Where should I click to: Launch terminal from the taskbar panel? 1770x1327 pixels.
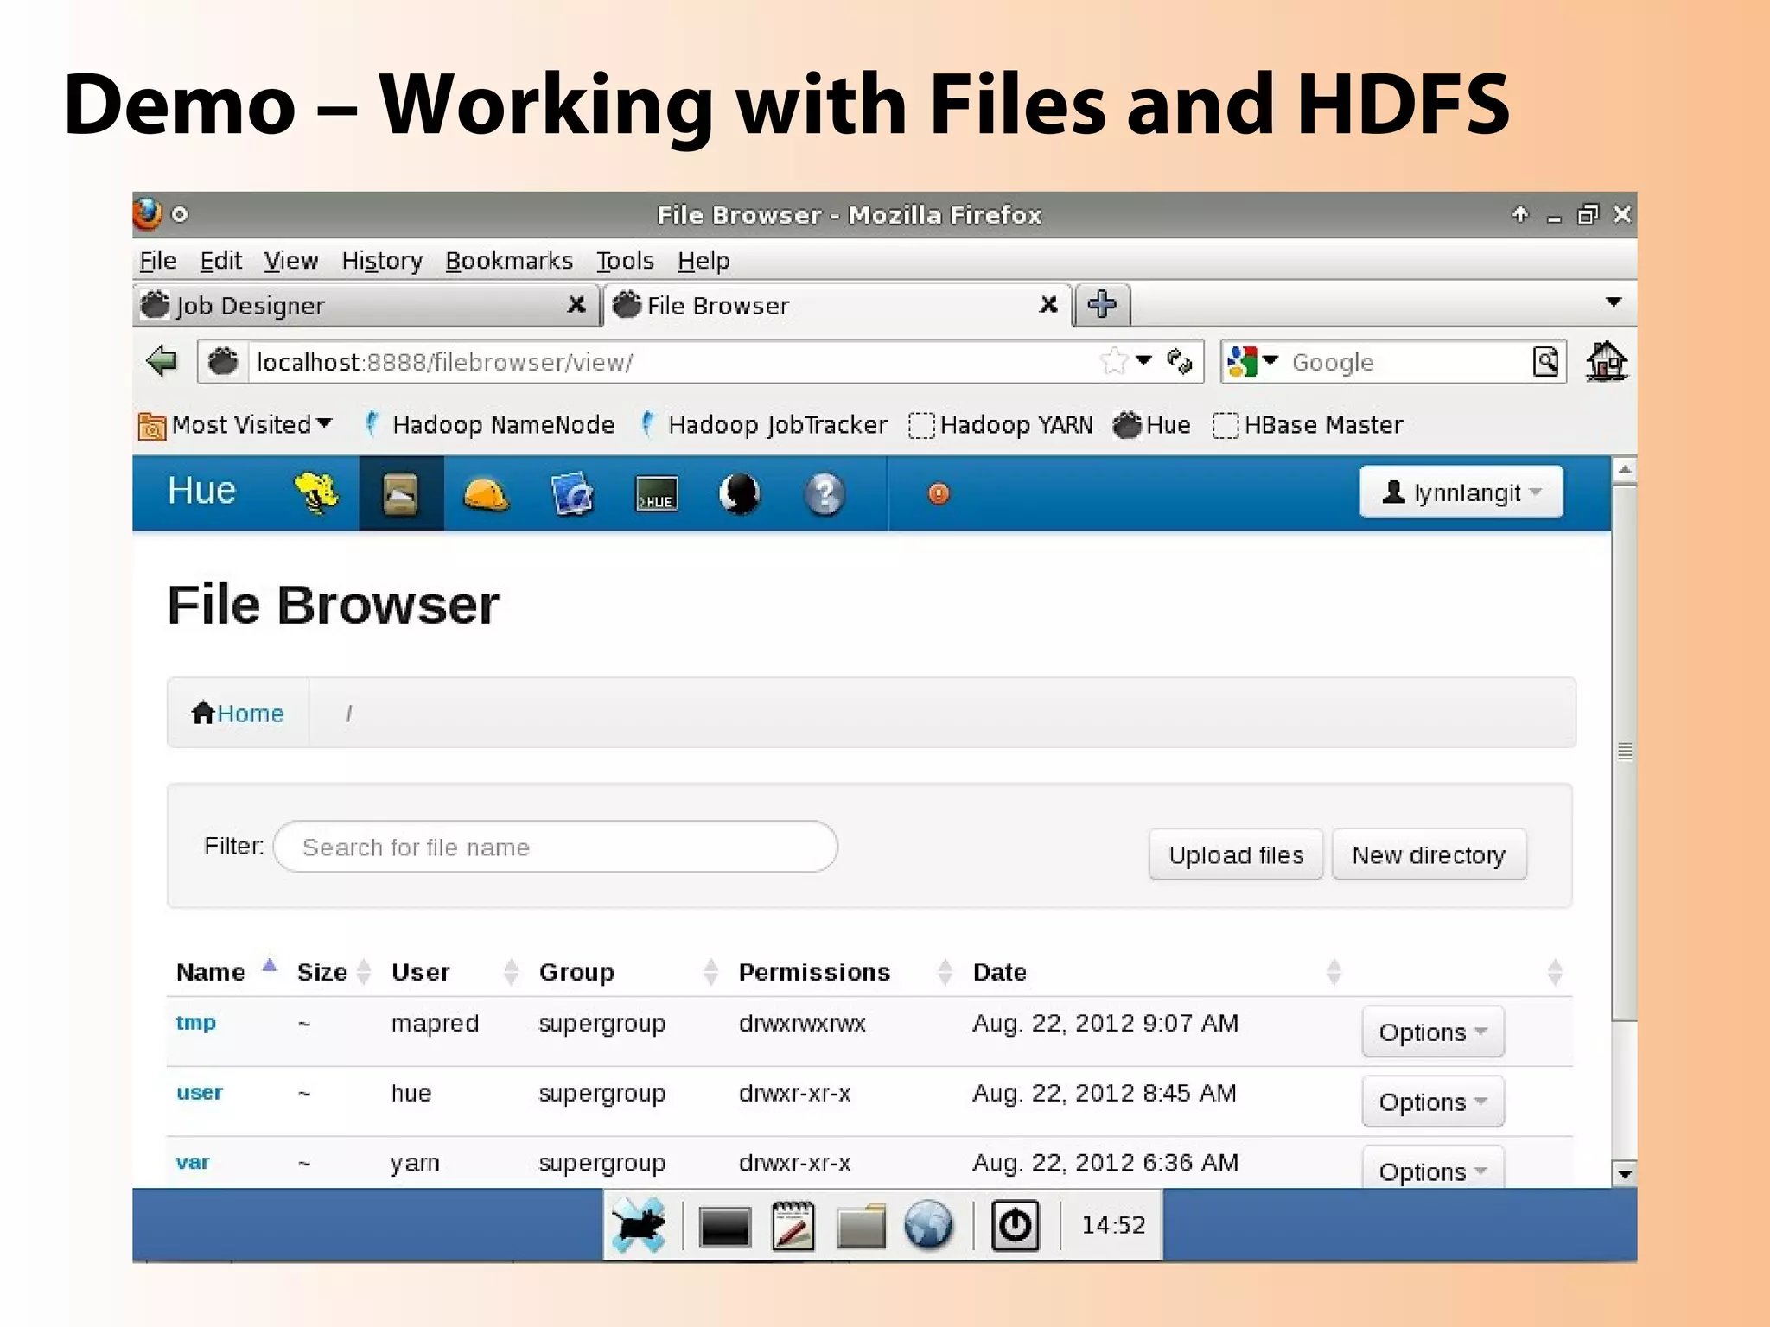tap(724, 1227)
